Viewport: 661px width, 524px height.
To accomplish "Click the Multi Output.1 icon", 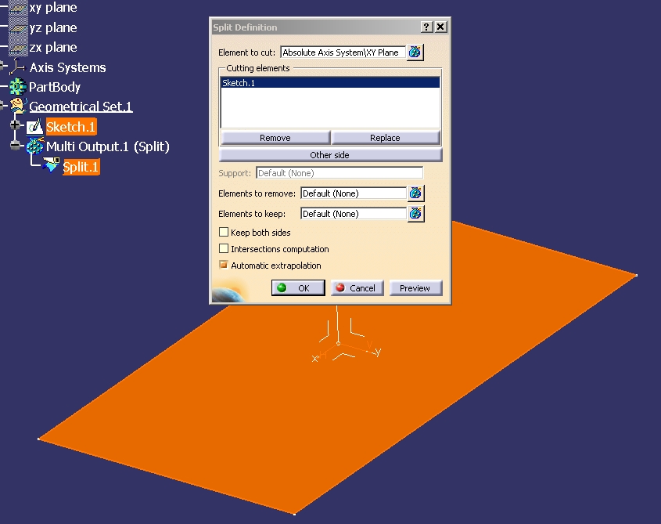I will [34, 146].
